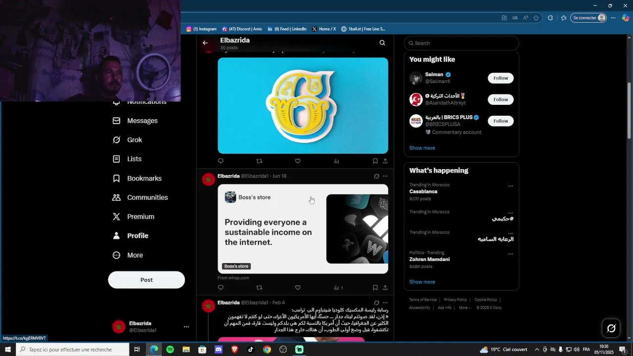Open Premium in the sidebar
This screenshot has height=356, width=633.
tap(134, 217)
